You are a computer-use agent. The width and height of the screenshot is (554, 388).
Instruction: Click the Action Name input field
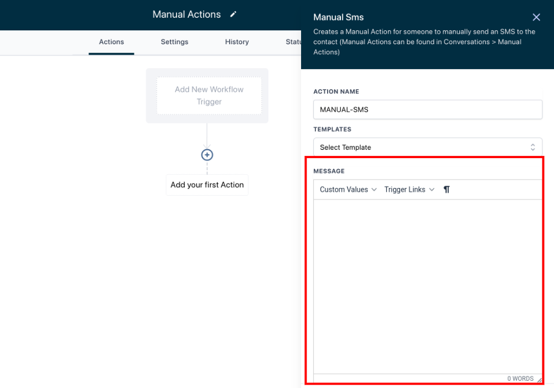[427, 109]
